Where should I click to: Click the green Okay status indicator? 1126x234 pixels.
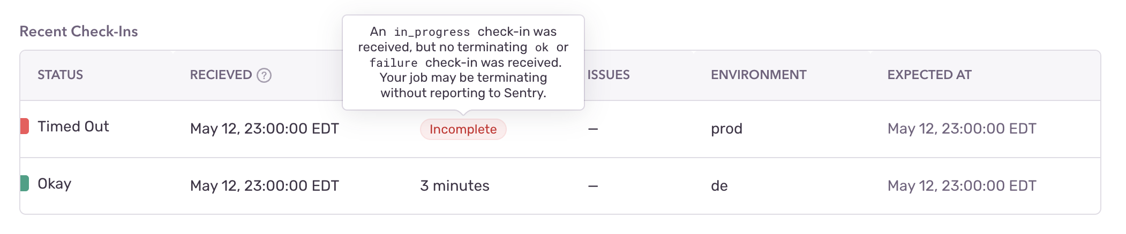25,183
